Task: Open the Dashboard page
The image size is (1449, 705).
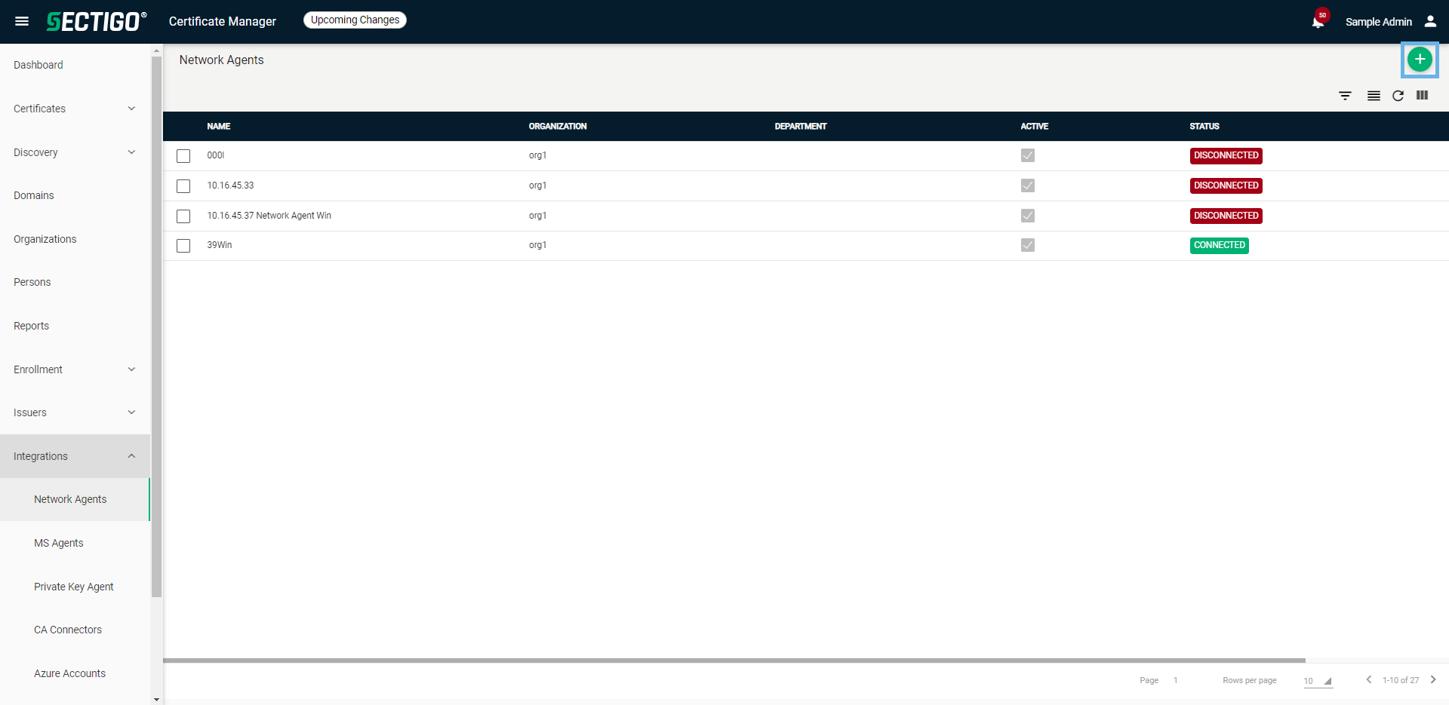Action: 38,65
